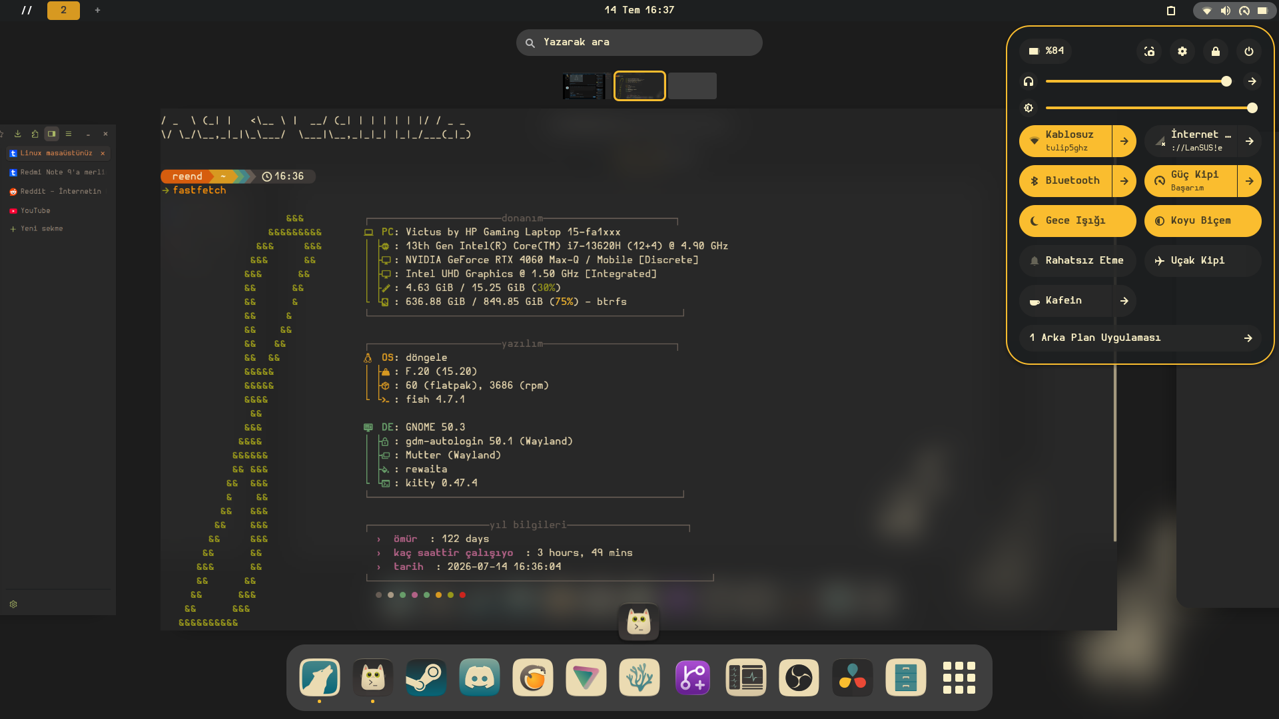Enable Rahatsız Etme do not disturb
The image size is (1279, 719).
[x=1077, y=261]
